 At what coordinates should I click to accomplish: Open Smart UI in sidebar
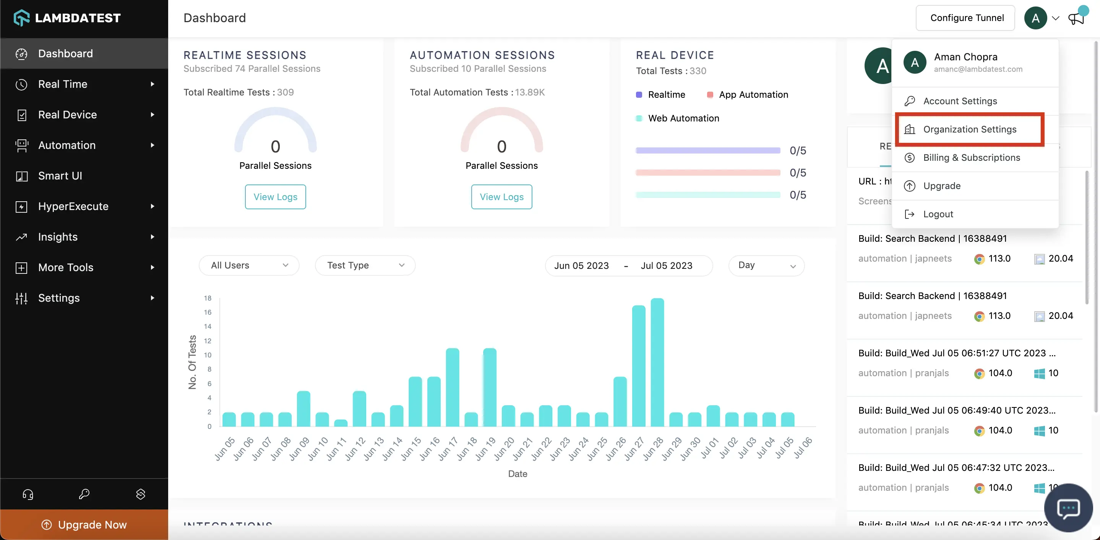pos(84,176)
